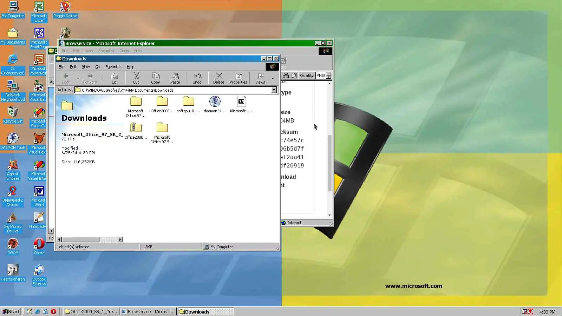
Task: Select the DOOM desktop shortcut
Action: click(x=13, y=246)
